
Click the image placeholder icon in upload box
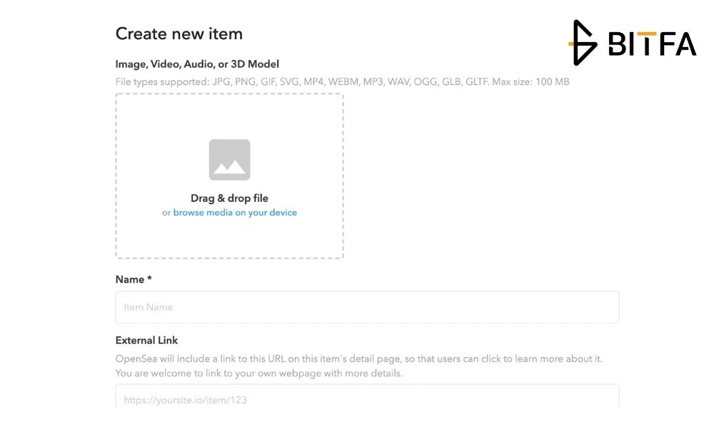pyautogui.click(x=229, y=160)
